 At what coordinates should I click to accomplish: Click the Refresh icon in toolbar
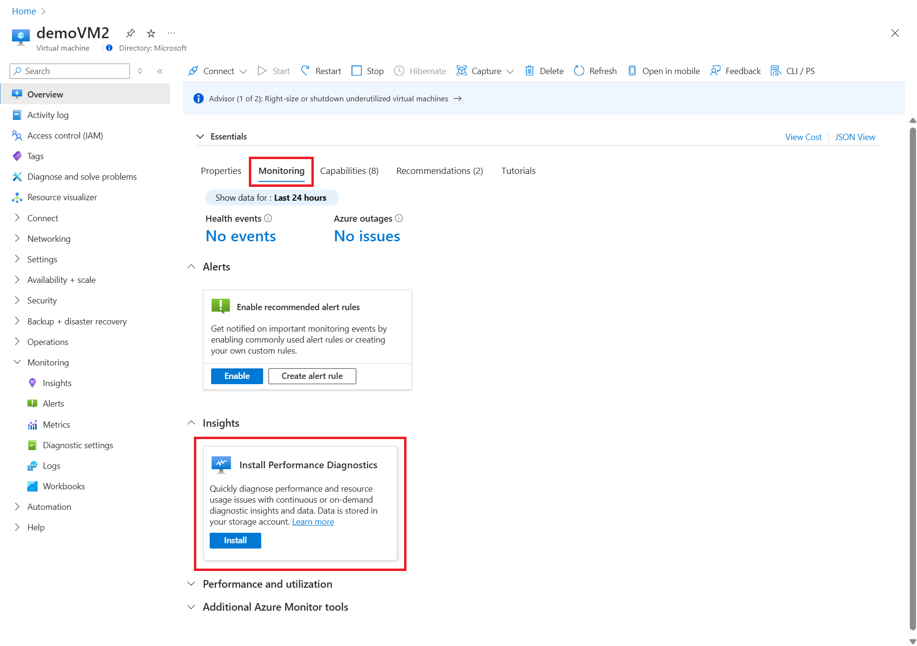pos(579,71)
